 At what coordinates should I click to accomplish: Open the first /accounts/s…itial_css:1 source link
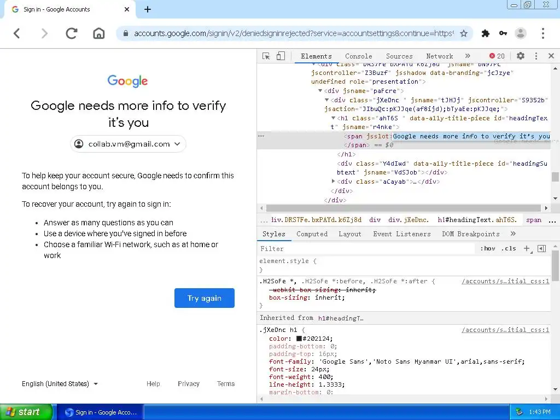coord(505,281)
